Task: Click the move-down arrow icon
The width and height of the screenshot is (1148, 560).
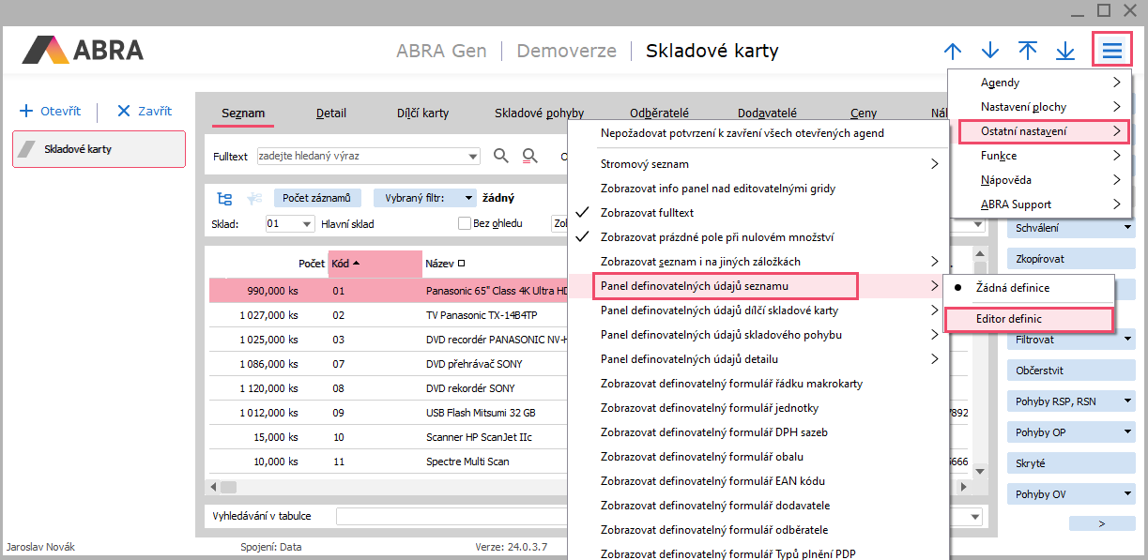Action: point(990,52)
